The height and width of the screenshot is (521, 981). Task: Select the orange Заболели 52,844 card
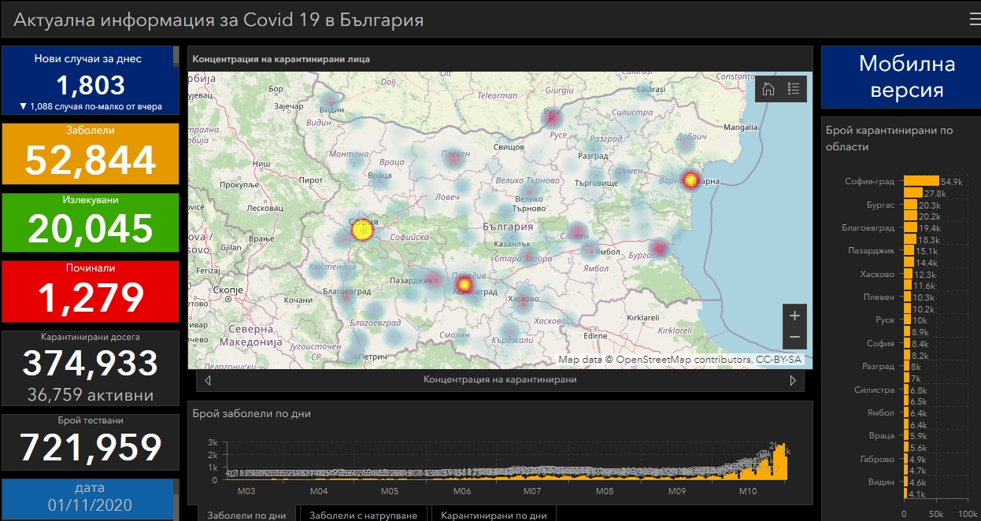[90, 153]
